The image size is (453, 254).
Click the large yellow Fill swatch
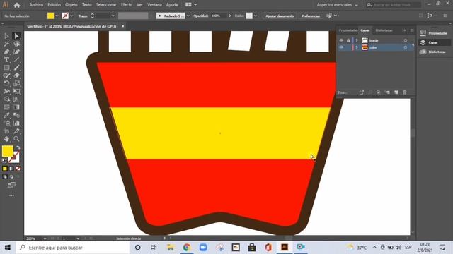pos(8,151)
